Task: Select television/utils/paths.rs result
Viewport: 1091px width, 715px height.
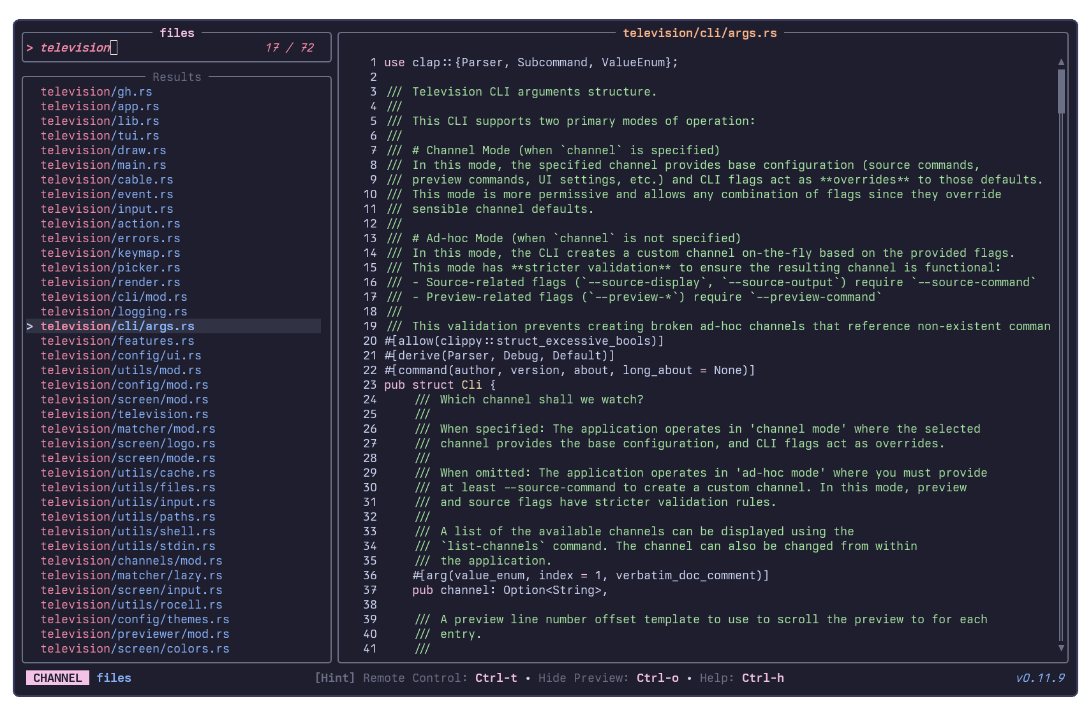Action: point(128,517)
